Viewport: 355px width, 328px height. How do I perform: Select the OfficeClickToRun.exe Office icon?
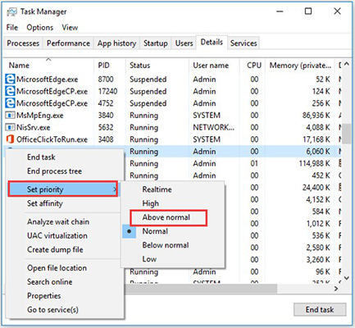(10, 139)
